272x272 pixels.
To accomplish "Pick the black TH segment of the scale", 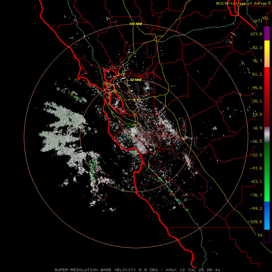I will [x=267, y=235].
